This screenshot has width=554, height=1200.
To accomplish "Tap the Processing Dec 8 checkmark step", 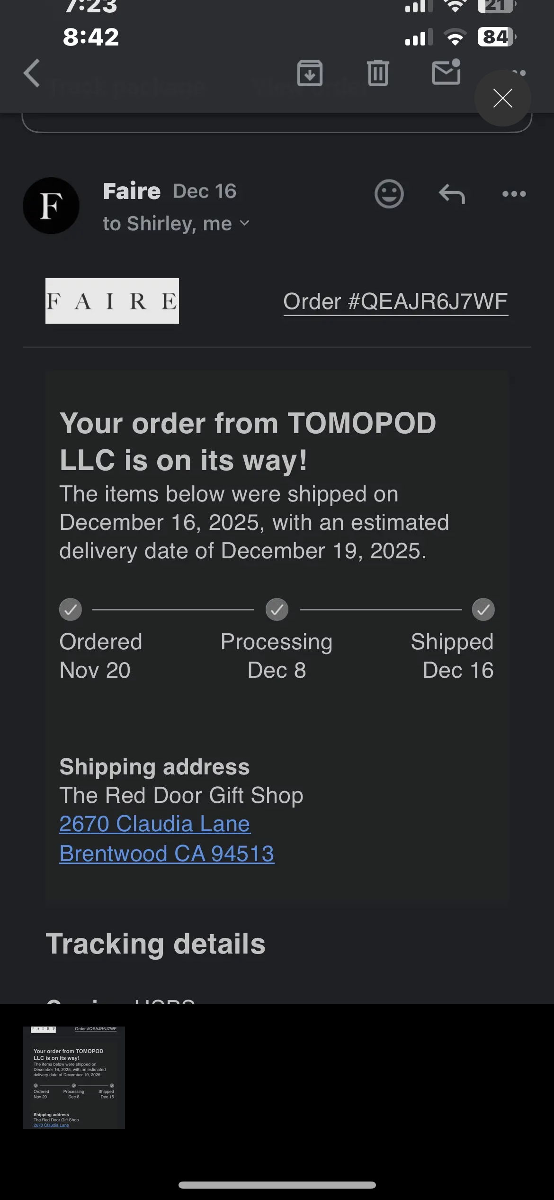I will [277, 609].
